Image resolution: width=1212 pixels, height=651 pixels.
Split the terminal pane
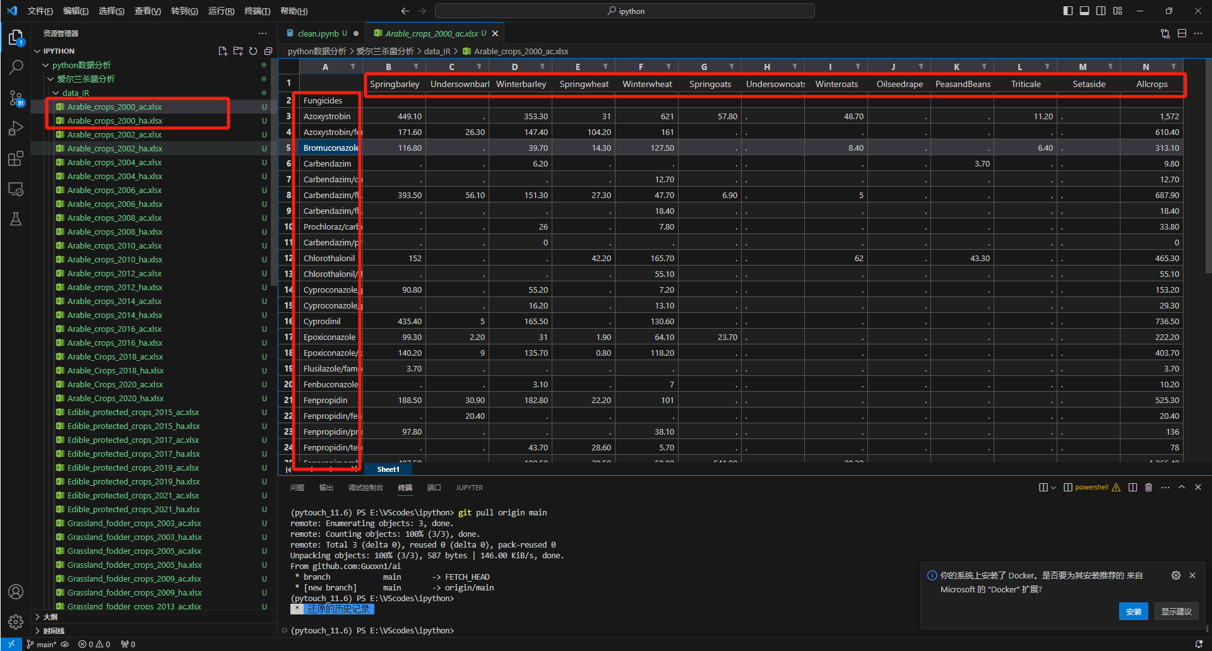click(x=1132, y=487)
